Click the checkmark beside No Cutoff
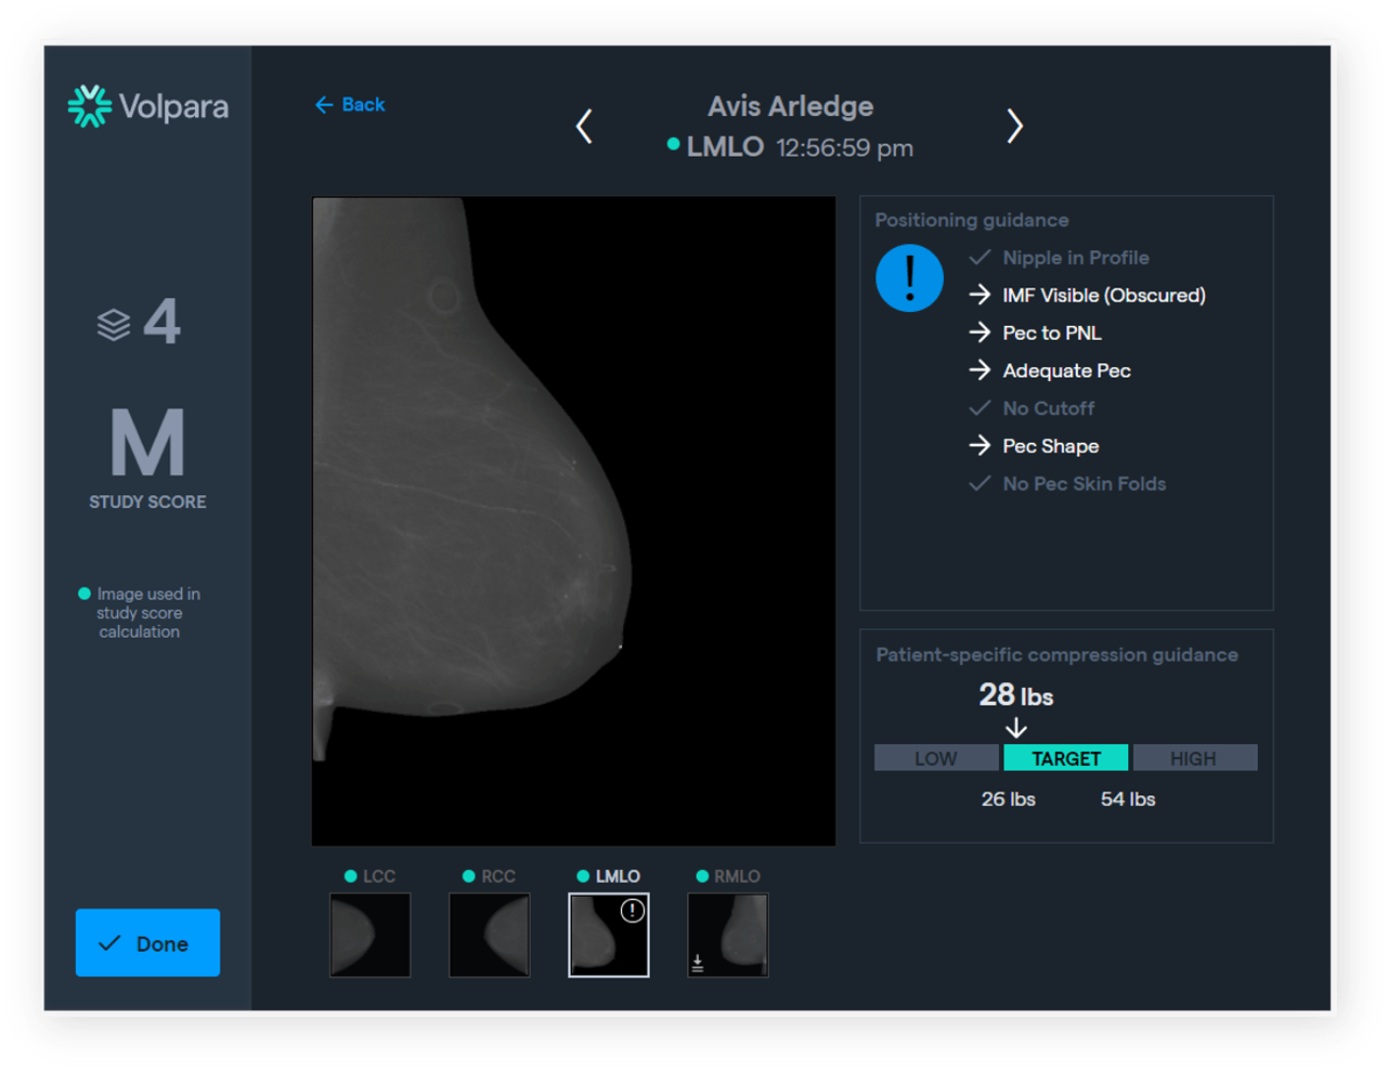The width and height of the screenshot is (1388, 1069). point(978,408)
